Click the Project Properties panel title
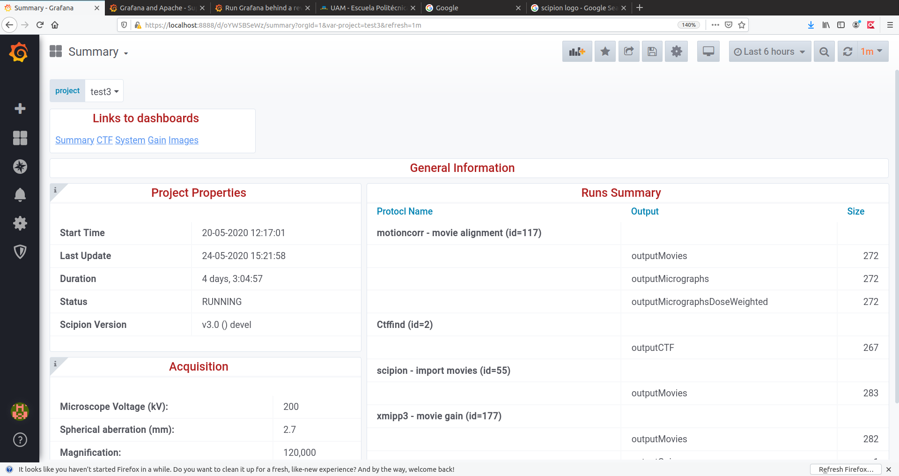 [x=199, y=193]
